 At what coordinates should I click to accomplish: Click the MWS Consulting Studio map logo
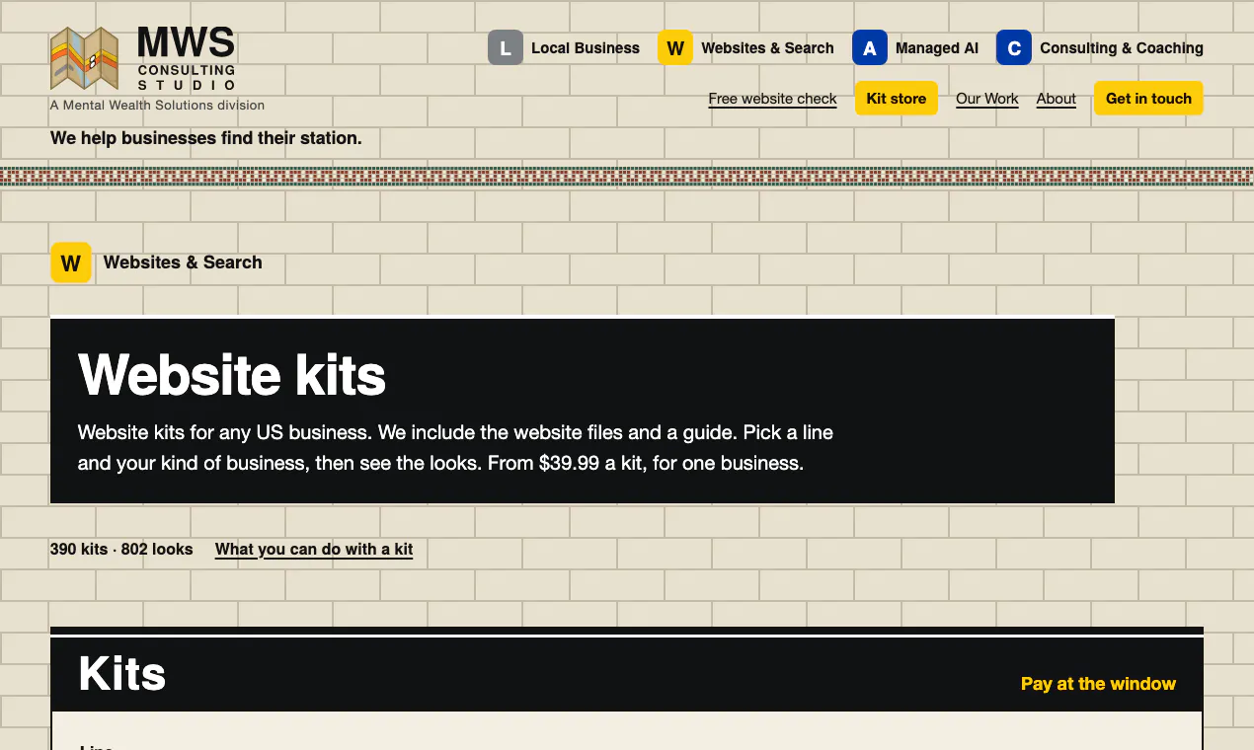point(84,59)
